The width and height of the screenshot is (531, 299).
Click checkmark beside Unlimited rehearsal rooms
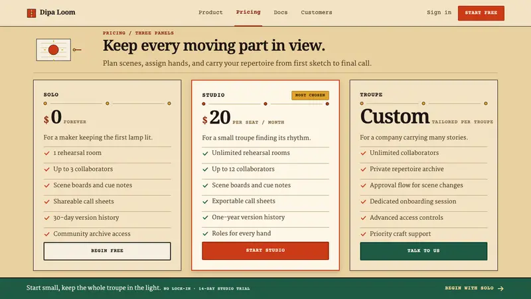205,153
